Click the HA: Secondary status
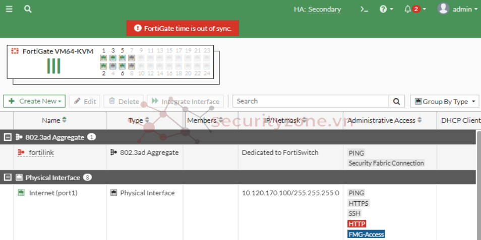The height and width of the screenshot is (240, 481). click(317, 10)
